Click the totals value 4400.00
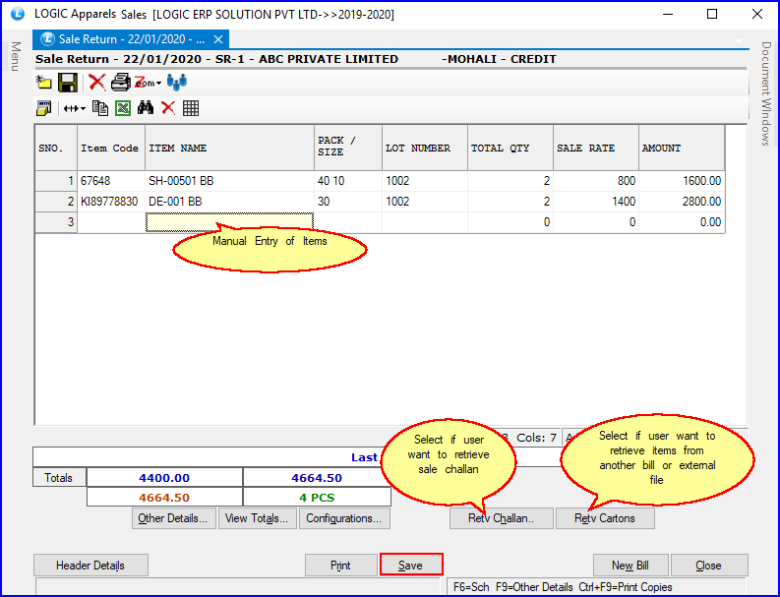The height and width of the screenshot is (597, 780). pyautogui.click(x=164, y=478)
